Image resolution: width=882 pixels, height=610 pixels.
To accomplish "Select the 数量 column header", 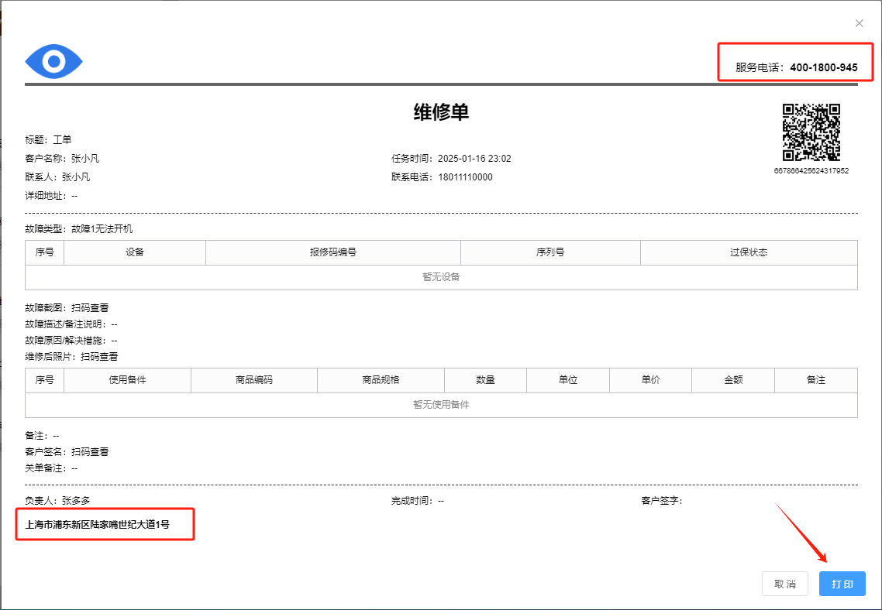I will [485, 380].
